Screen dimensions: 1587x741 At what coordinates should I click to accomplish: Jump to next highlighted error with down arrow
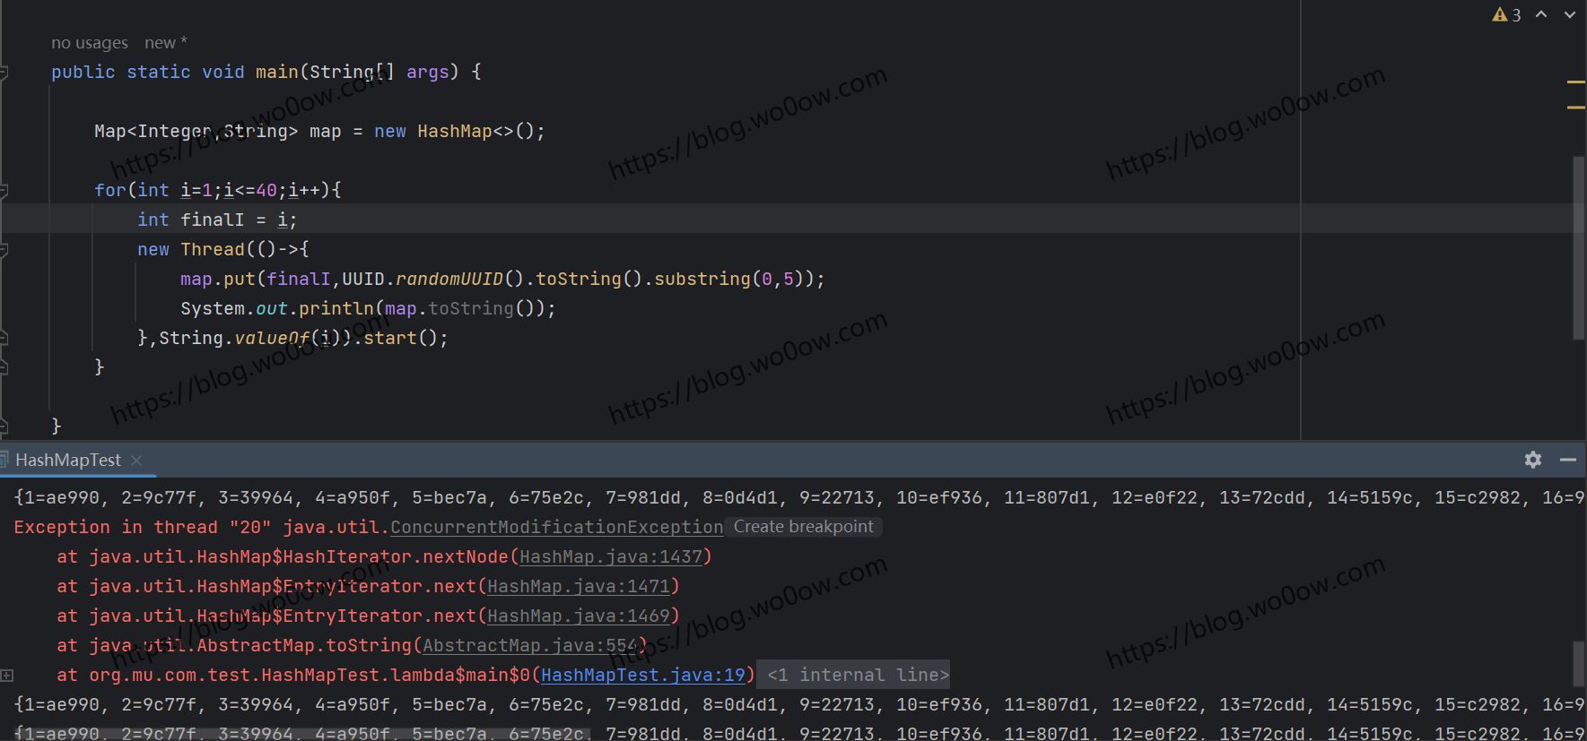pyautogui.click(x=1570, y=15)
